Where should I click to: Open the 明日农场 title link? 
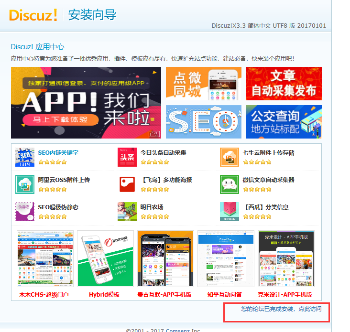[152, 207]
